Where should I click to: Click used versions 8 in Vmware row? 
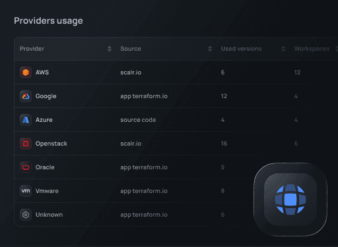(222, 191)
